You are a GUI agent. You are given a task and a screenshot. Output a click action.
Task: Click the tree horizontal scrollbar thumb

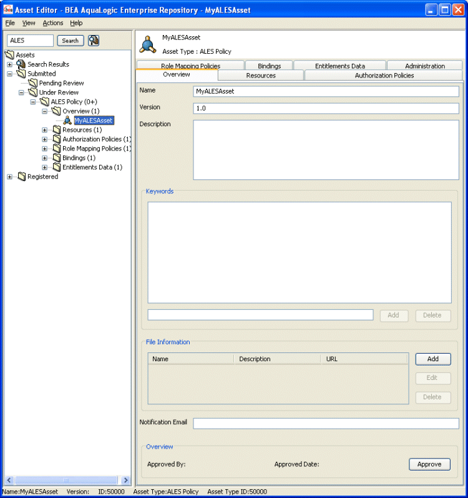click(66, 480)
